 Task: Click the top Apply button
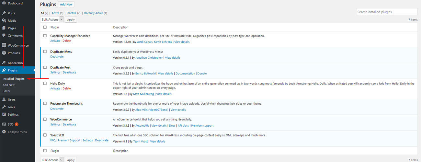(x=71, y=19)
